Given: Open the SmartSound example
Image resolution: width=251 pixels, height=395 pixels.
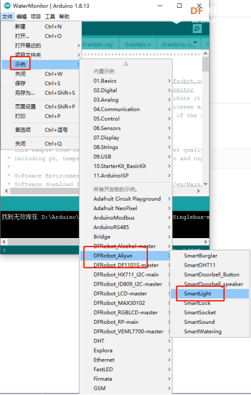Looking at the screenshot, I should coord(210,322).
